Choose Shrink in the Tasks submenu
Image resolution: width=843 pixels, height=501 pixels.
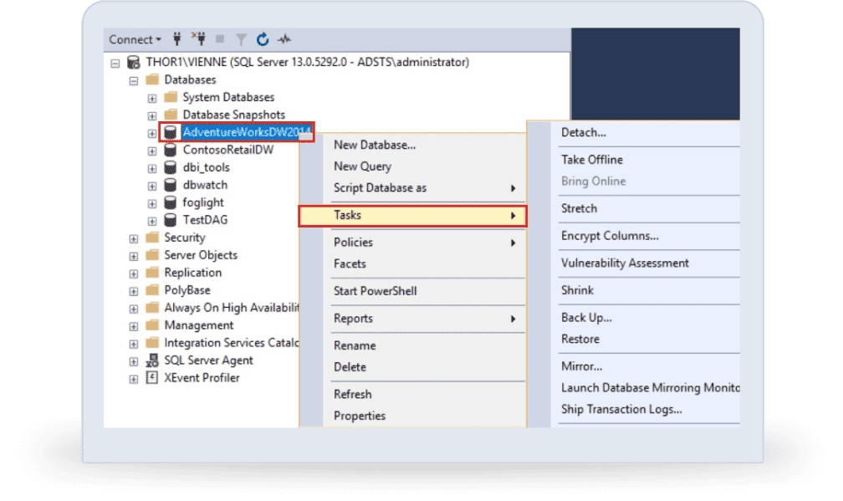pos(577,290)
